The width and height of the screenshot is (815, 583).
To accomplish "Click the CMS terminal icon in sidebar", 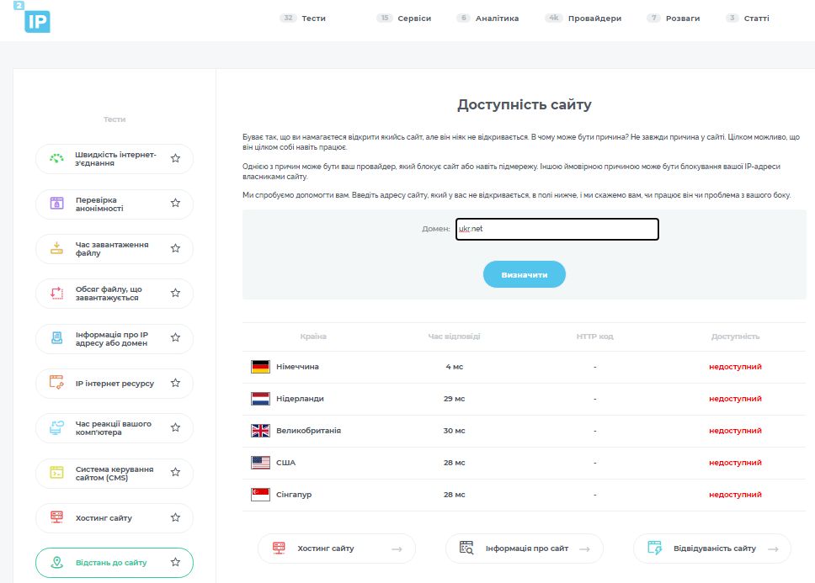I will (x=56, y=473).
